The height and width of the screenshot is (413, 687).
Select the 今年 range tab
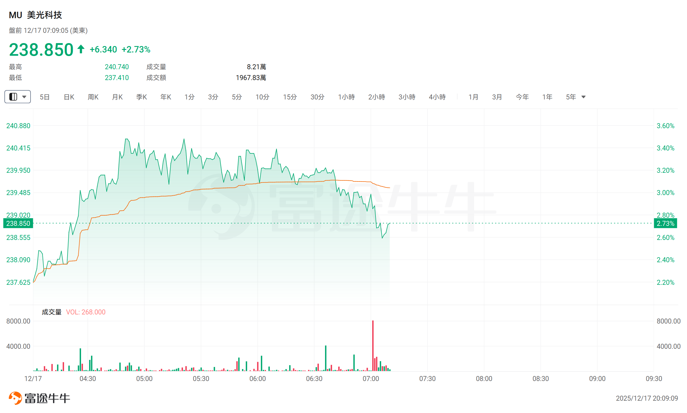click(522, 97)
